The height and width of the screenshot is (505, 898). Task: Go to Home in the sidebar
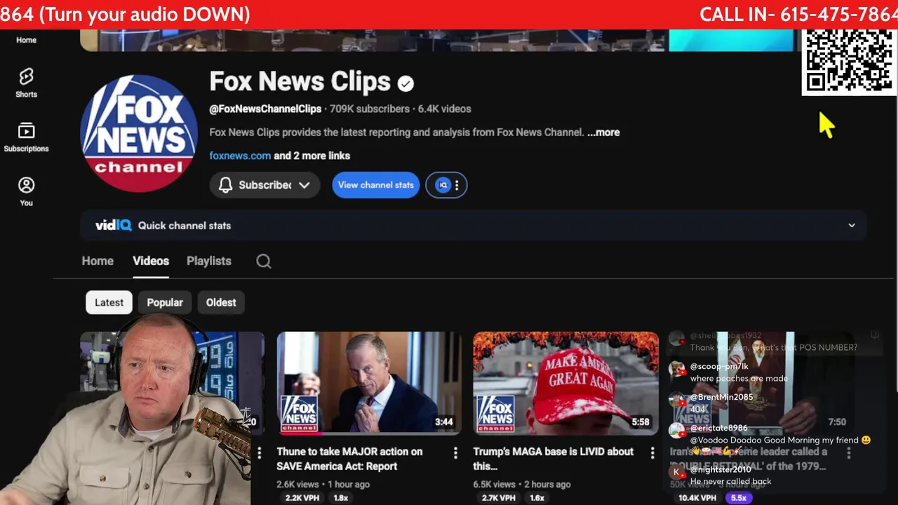[x=26, y=40]
